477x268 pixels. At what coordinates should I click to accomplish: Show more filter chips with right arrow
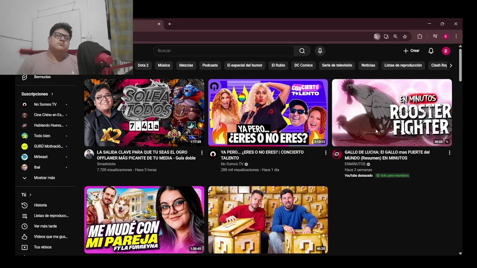click(x=451, y=66)
